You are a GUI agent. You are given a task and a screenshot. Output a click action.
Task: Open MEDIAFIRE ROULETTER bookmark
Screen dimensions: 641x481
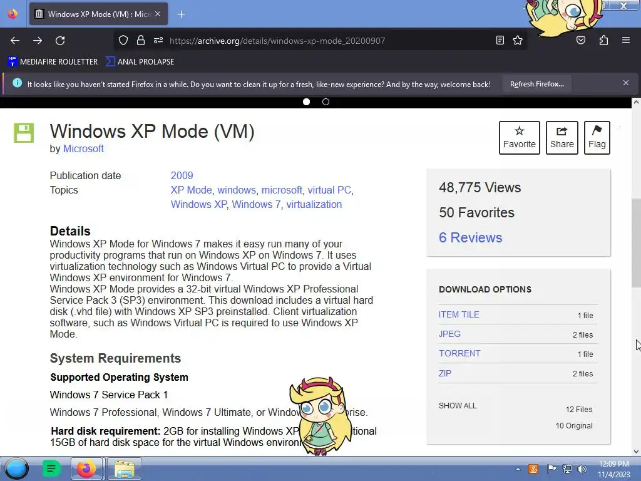pyautogui.click(x=53, y=62)
